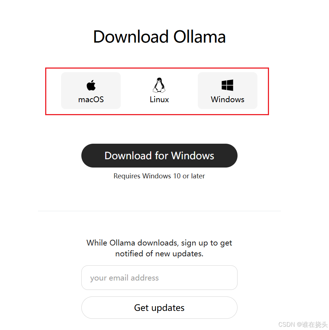Click the notified of new updates line
Screen dimensions: 329x330
tap(159, 253)
